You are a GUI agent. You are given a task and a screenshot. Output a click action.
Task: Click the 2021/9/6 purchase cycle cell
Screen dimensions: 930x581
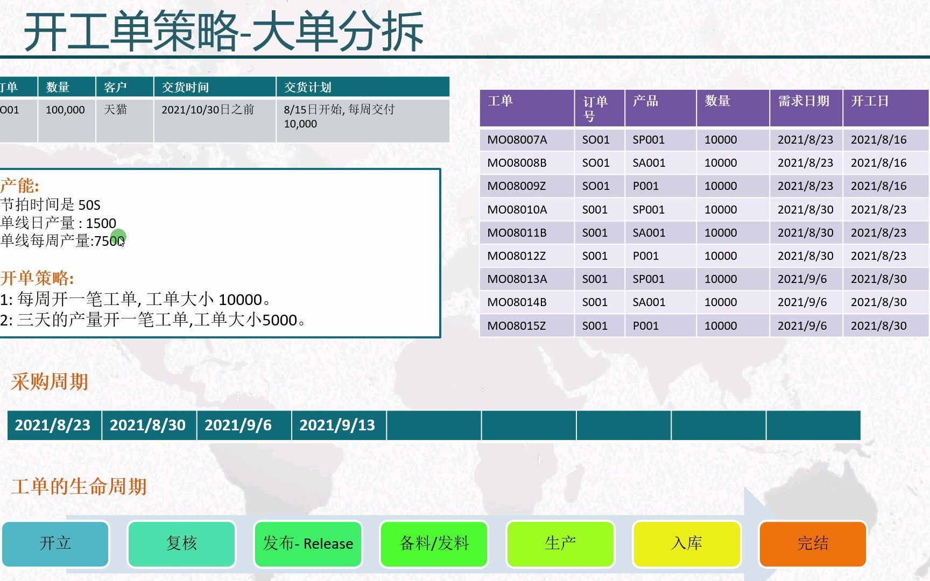click(244, 425)
